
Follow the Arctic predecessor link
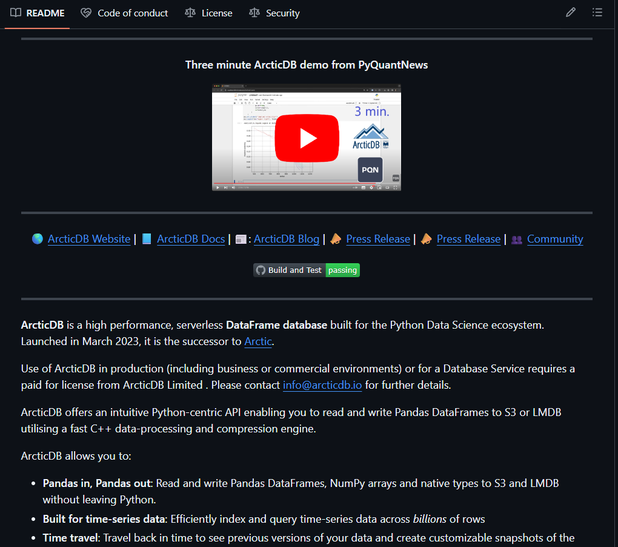[x=258, y=341]
